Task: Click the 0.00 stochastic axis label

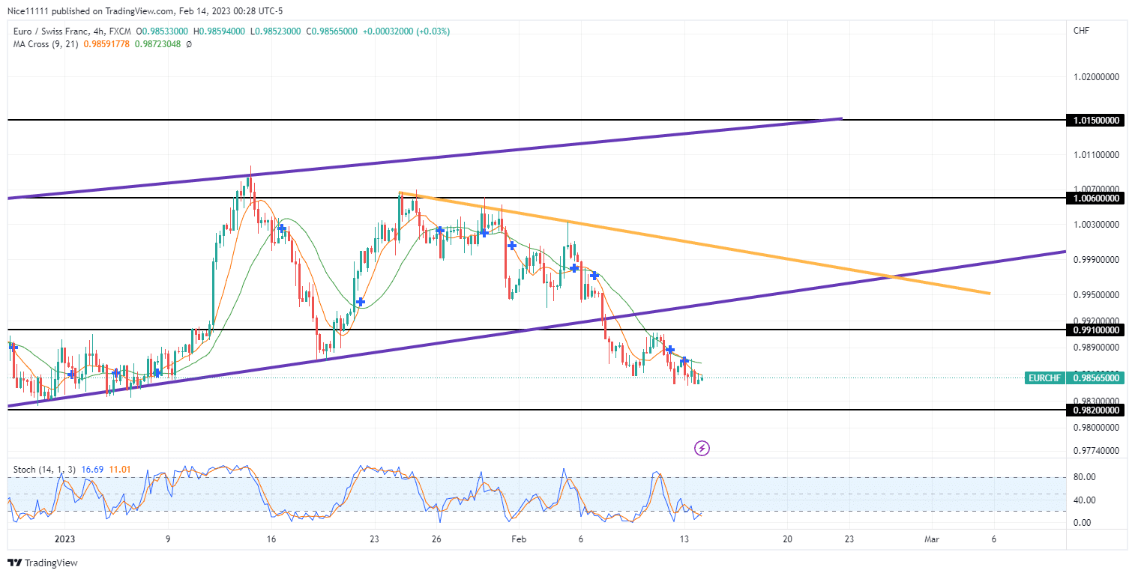Action: pyautogui.click(x=1083, y=523)
